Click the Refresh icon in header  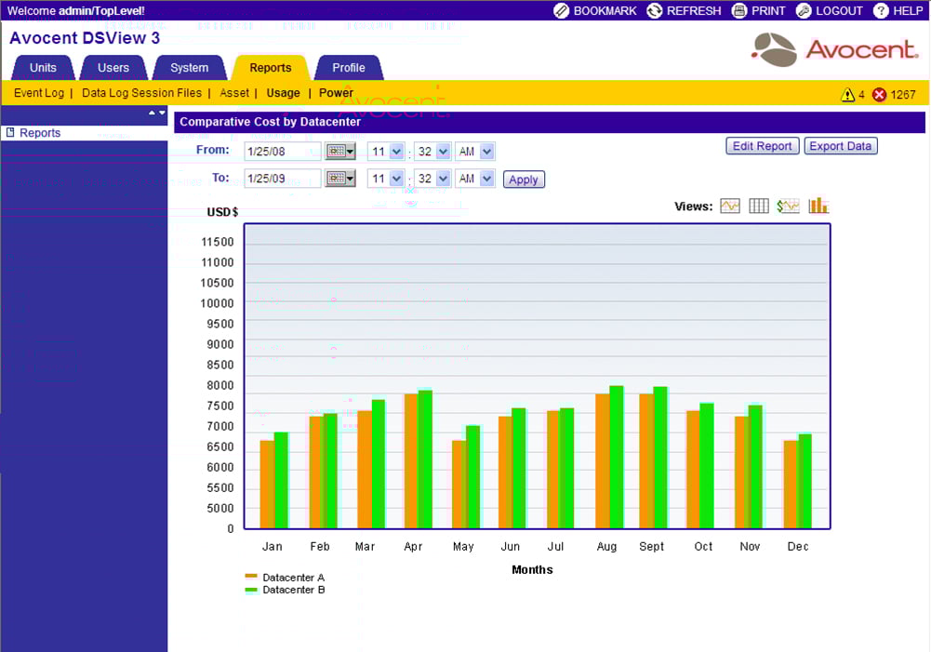coord(655,10)
